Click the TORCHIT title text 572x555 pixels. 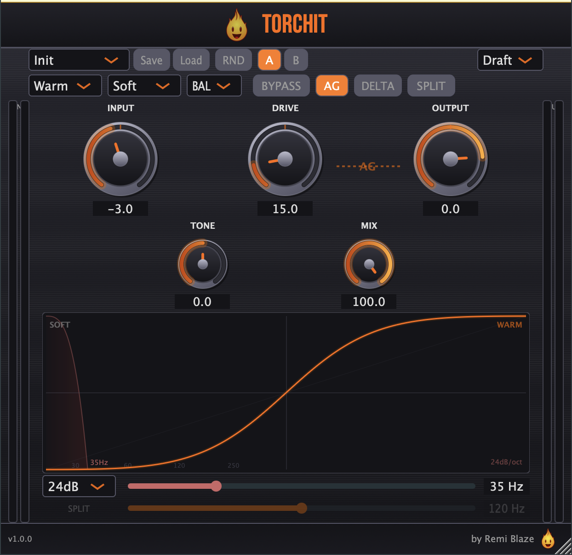[x=295, y=24]
